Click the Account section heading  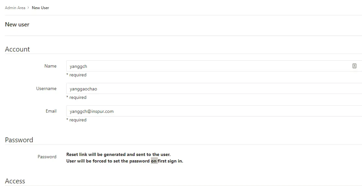17,49
